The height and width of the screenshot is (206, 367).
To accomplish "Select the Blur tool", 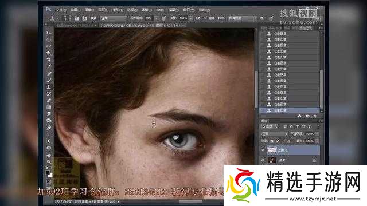I will (49, 114).
